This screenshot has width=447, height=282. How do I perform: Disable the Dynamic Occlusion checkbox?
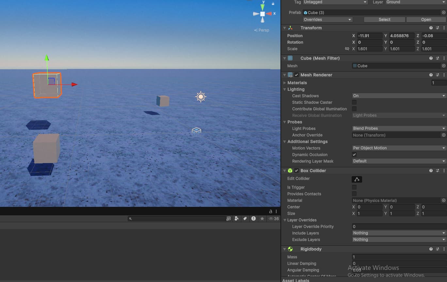[x=354, y=155]
